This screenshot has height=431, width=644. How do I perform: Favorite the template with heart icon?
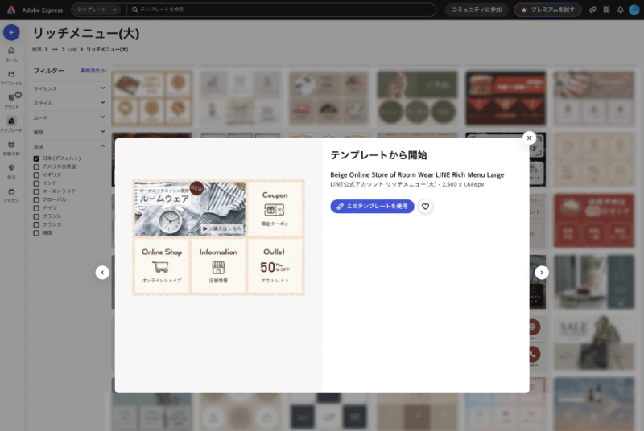(426, 207)
